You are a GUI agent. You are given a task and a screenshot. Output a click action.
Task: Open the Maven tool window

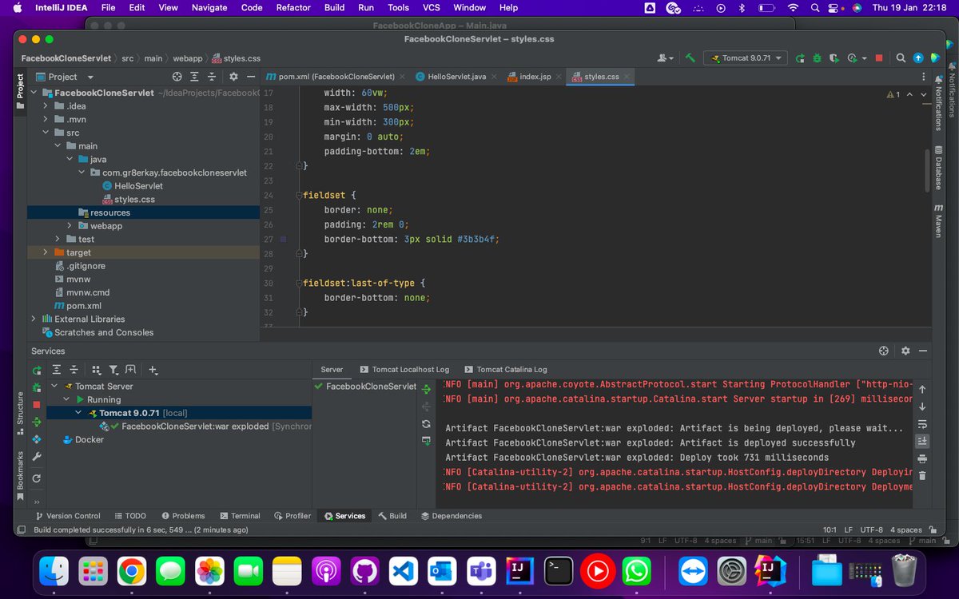click(937, 220)
